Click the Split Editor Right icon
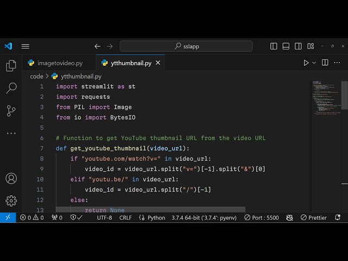Image resolution: width=348 pixels, height=261 pixels. click(325, 63)
